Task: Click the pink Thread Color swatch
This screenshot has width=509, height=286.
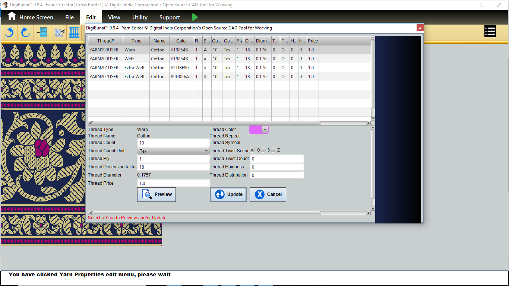Action: pos(255,130)
